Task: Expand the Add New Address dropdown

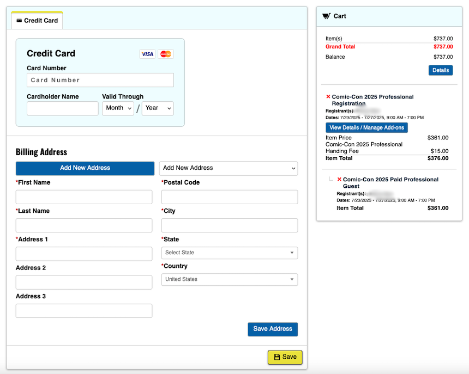Action: 229,168
